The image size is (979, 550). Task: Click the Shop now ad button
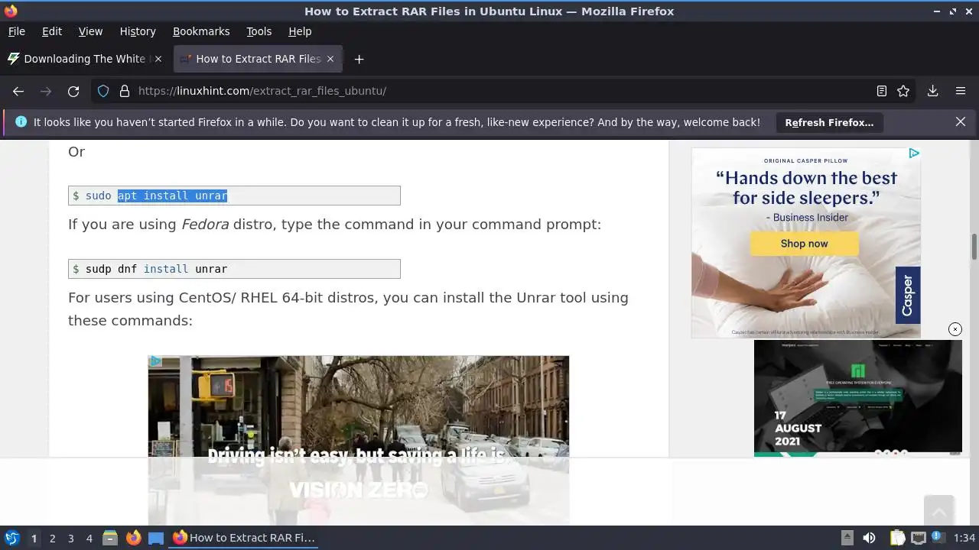804,244
